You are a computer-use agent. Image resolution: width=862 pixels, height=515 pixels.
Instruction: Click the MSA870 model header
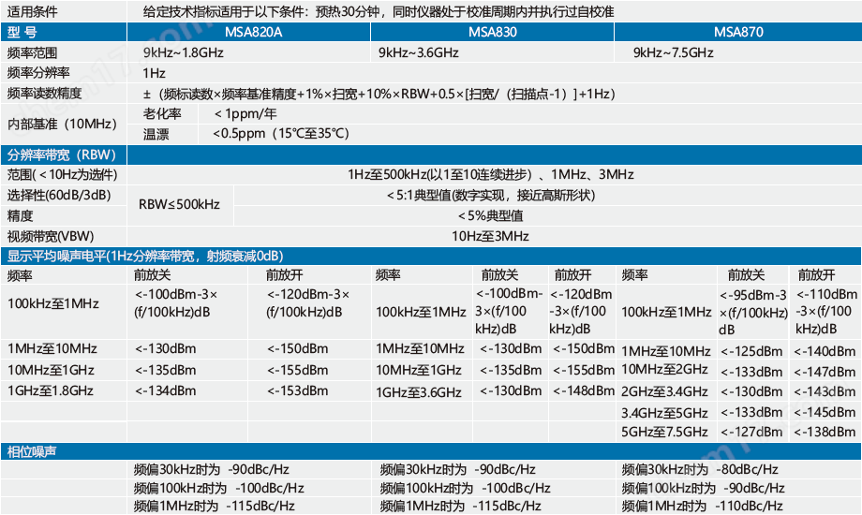coord(738,32)
